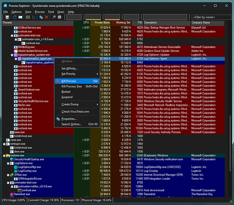Select Suspend in the context menu
The height and width of the screenshot is (205, 234).
coord(77,97)
